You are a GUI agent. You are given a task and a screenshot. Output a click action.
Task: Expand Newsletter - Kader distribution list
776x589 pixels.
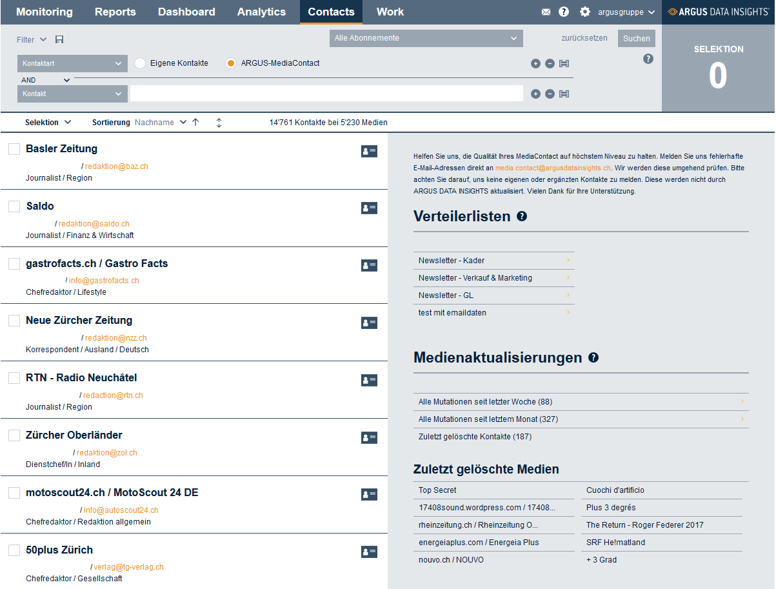pos(494,261)
